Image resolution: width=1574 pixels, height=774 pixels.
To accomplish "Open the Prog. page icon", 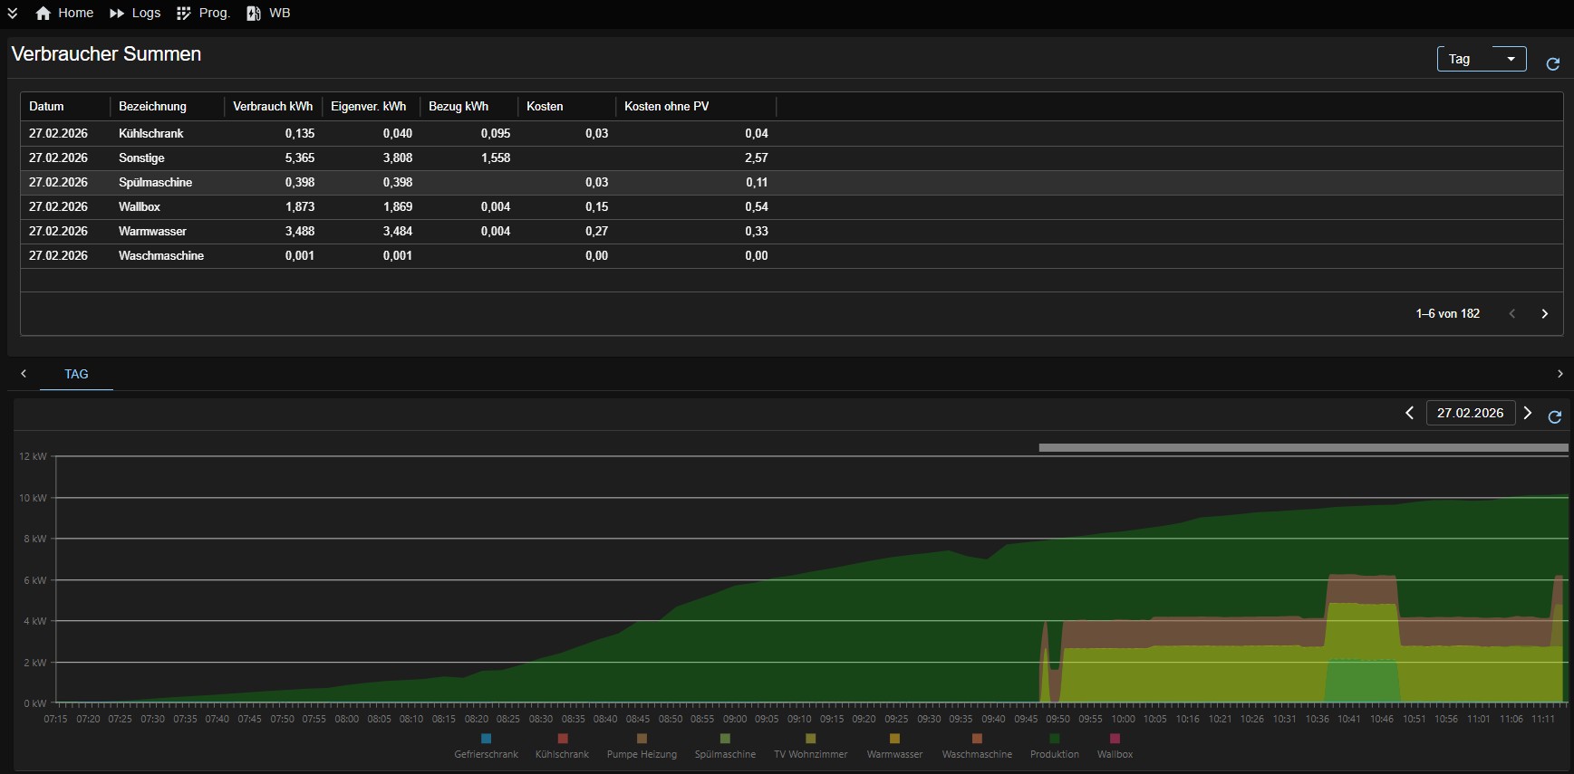I will (184, 13).
